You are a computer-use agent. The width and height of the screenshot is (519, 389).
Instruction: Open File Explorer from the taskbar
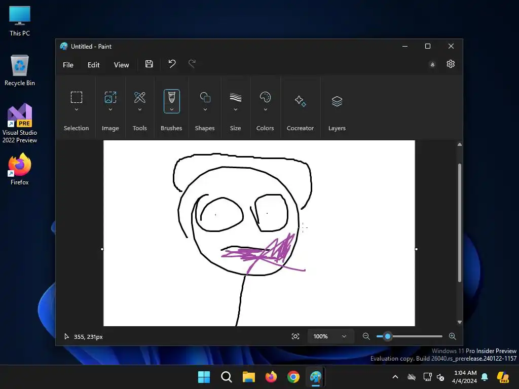click(x=248, y=377)
